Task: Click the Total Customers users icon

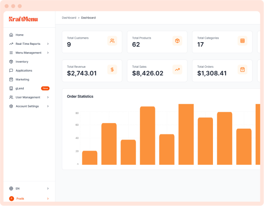Action: click(x=112, y=41)
